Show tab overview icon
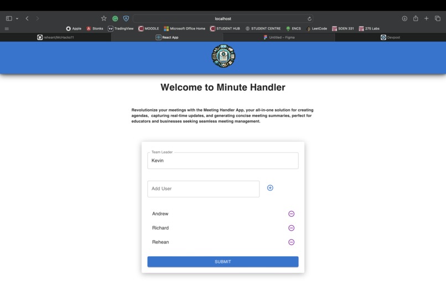The height and width of the screenshot is (290, 446). tap(438, 18)
